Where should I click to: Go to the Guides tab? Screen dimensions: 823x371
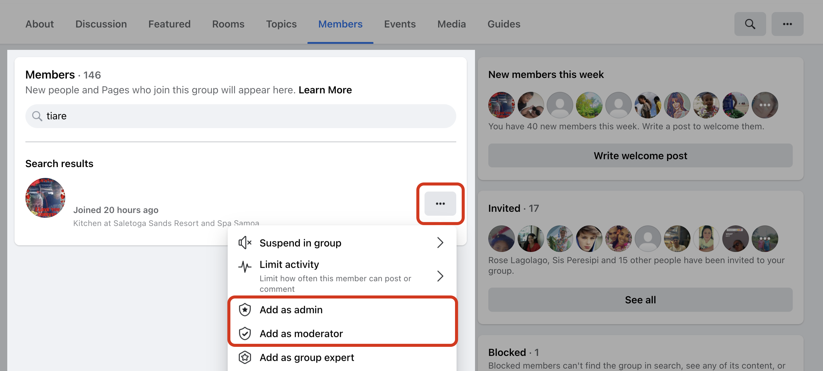[503, 24]
